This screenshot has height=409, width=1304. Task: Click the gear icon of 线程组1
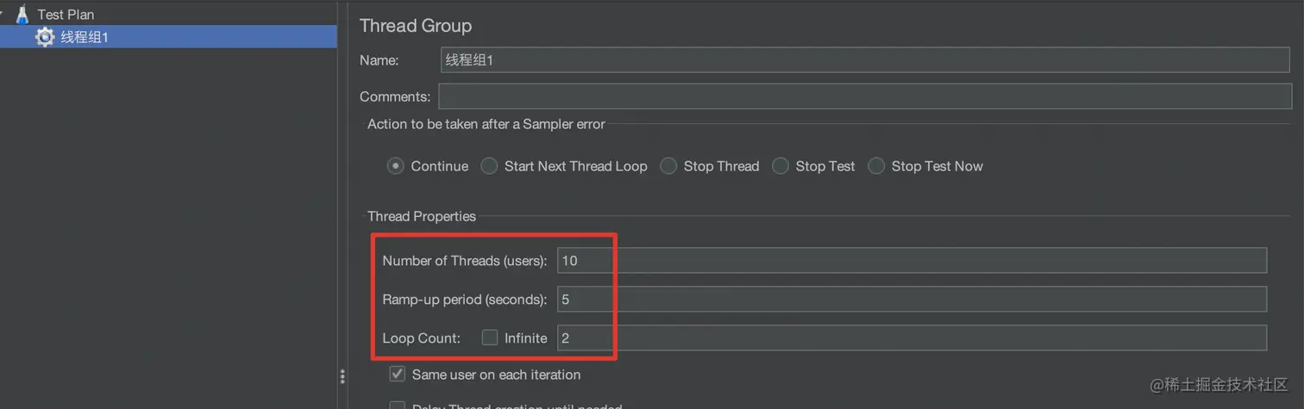tap(45, 37)
